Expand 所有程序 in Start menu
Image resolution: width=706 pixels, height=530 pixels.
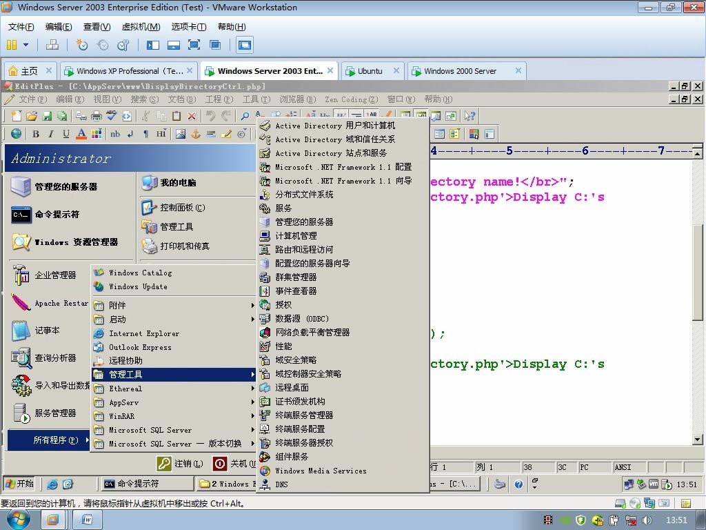click(x=49, y=440)
